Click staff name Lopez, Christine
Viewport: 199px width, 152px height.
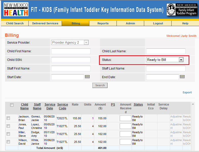pyautogui.click(x=37, y=126)
